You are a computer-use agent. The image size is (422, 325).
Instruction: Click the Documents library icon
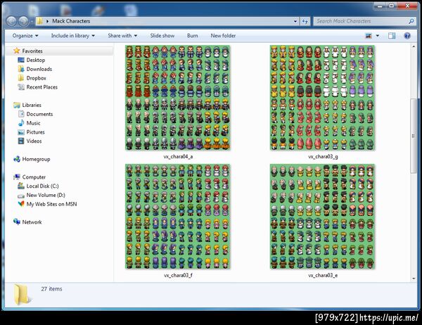(x=21, y=114)
